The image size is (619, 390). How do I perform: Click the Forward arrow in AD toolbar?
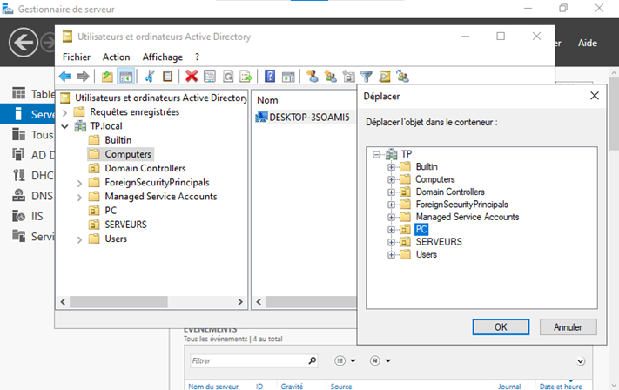coord(83,77)
